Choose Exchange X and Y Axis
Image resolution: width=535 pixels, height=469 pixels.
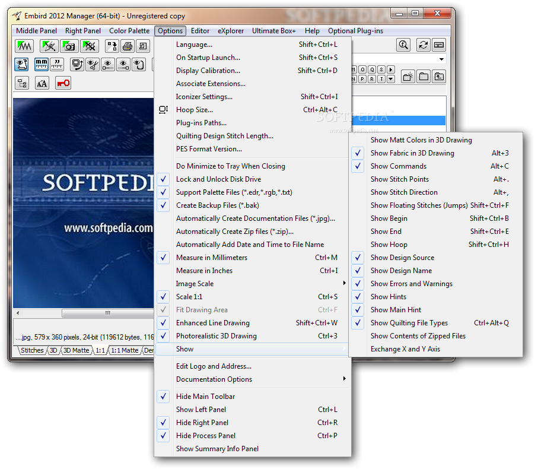(x=436, y=349)
